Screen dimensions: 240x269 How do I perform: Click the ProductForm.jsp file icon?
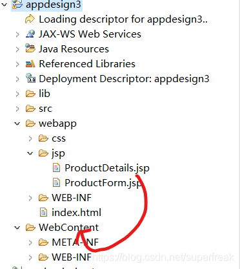click(56, 182)
